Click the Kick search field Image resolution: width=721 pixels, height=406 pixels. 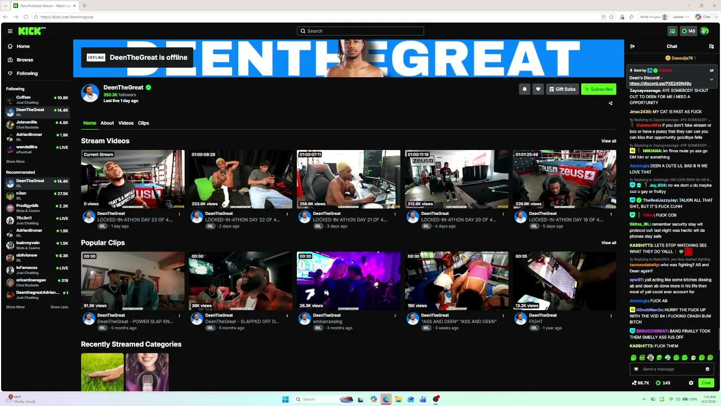tap(360, 31)
